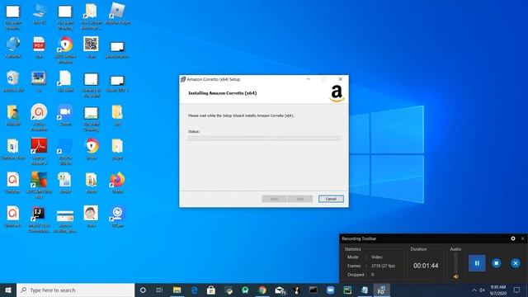
Task: Switch to Zoom on the taskbar
Action: 330,290
